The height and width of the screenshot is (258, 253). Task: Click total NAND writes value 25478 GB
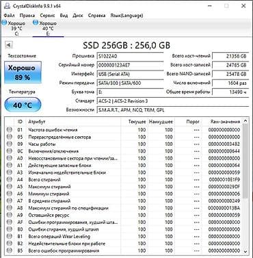230,74
